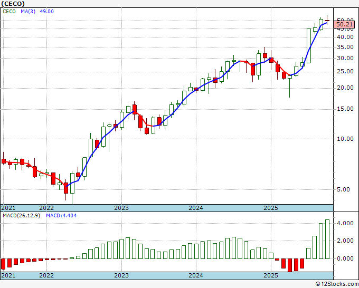Click the 15.00 price axis label
Image resolution: width=359 pixels, height=288 pixels.
[345, 109]
